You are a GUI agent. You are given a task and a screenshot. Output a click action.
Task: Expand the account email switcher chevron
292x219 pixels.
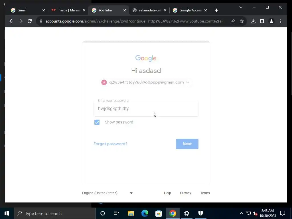[188, 82]
